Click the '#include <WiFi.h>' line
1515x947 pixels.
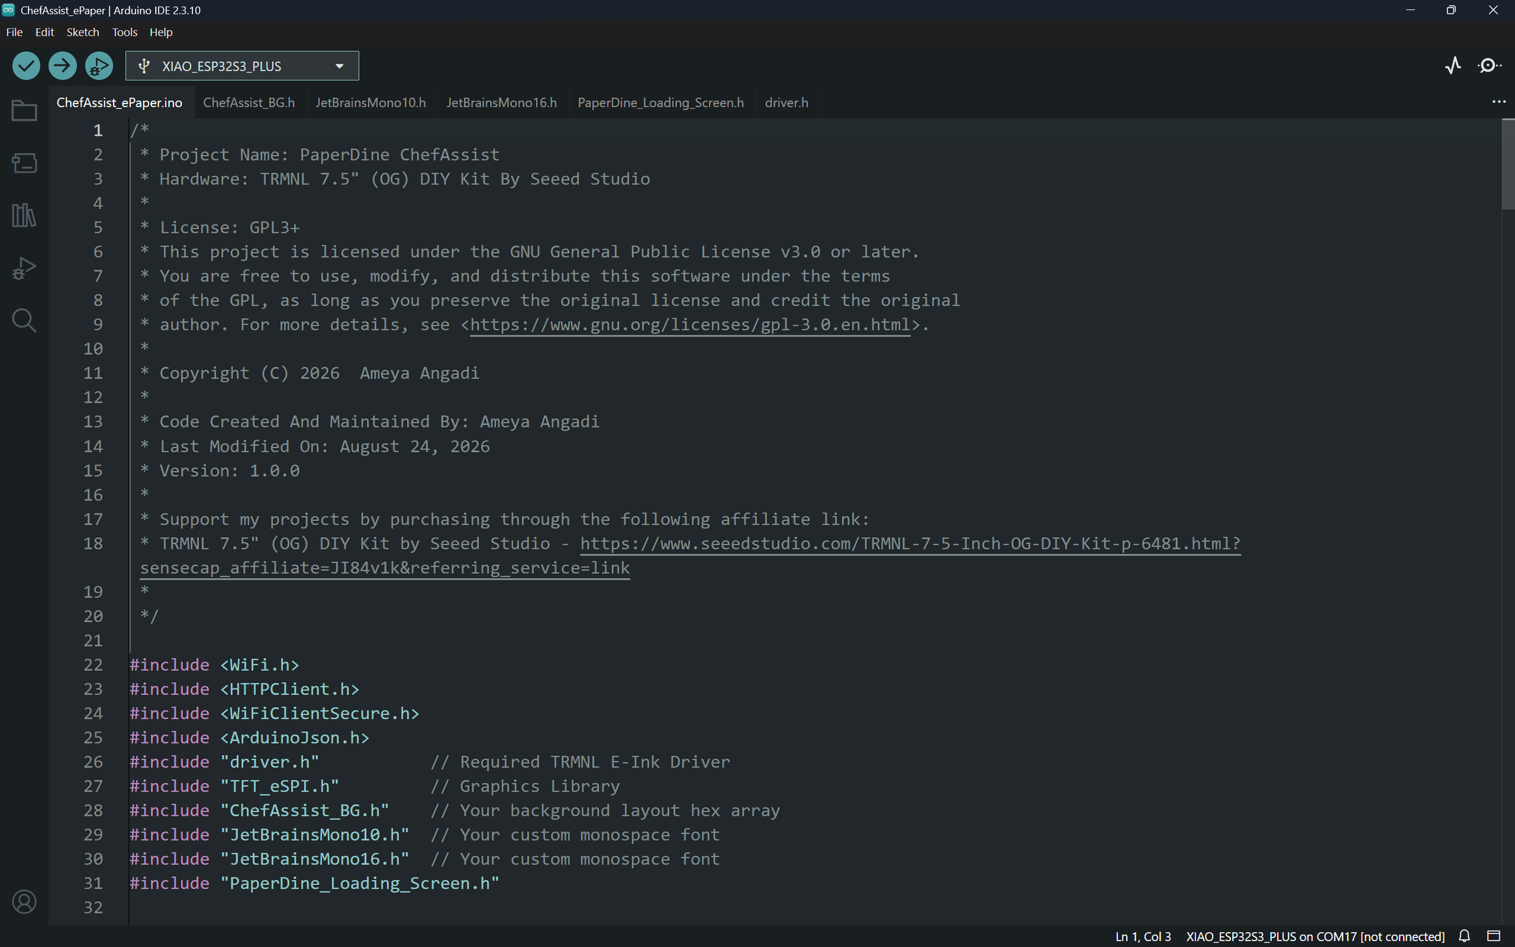coord(215,665)
